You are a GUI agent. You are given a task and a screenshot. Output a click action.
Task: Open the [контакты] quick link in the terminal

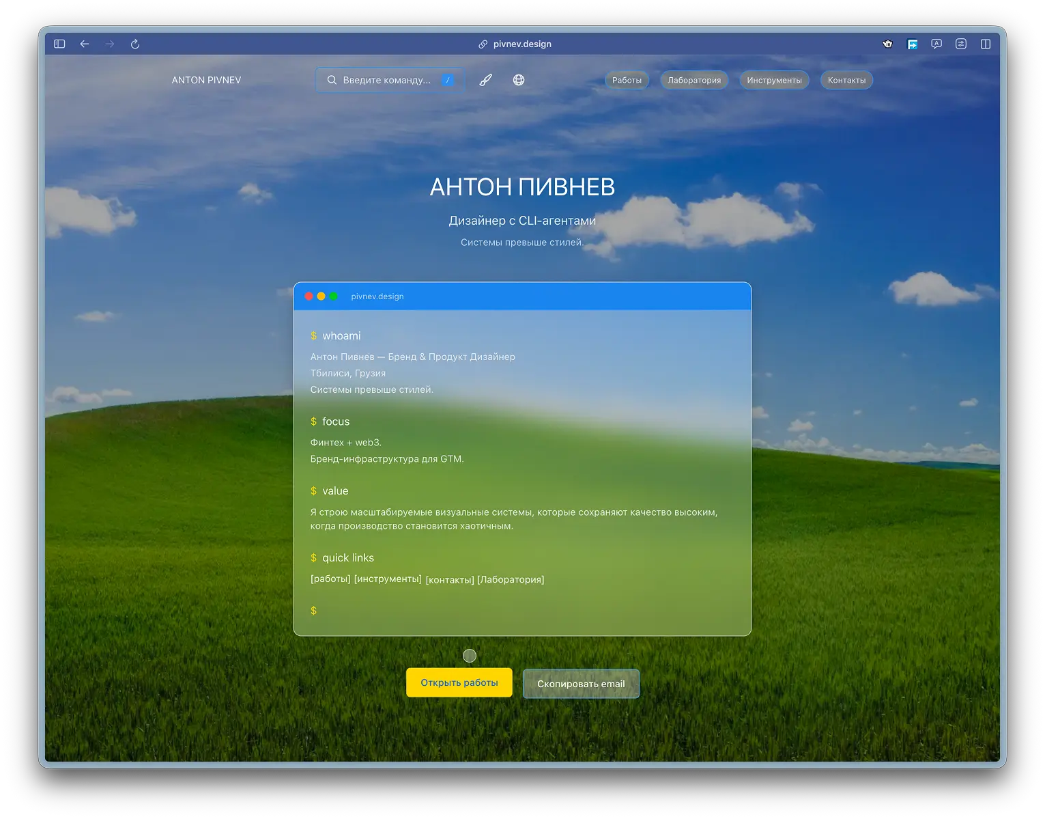click(x=449, y=579)
